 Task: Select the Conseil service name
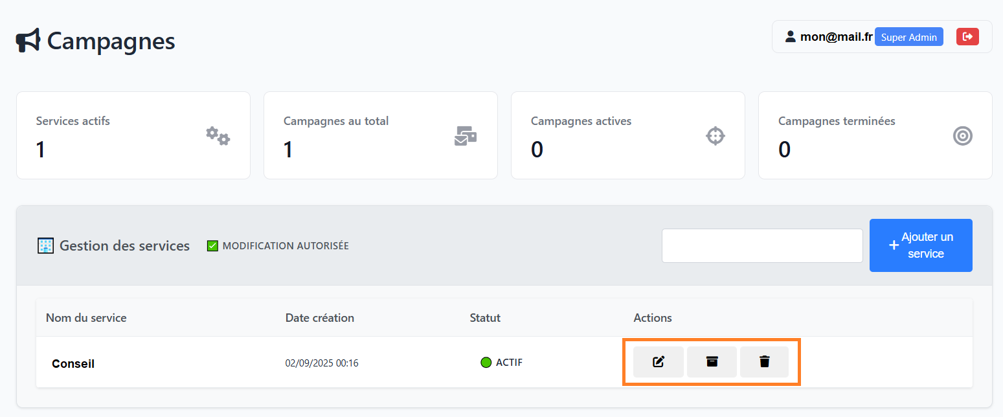pyautogui.click(x=73, y=364)
